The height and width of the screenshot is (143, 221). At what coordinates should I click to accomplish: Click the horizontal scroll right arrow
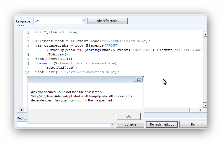coord(201,110)
